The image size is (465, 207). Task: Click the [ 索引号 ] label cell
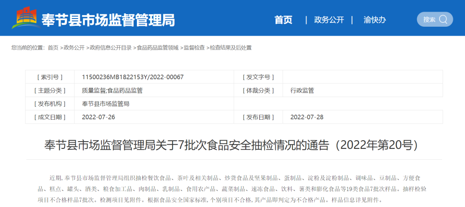tap(50, 77)
